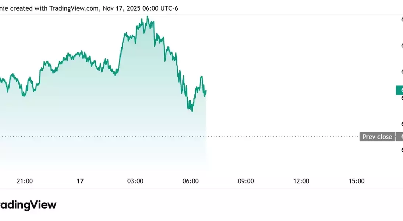
Task: Click the lowest dip after 06:00
Action: [192, 111]
